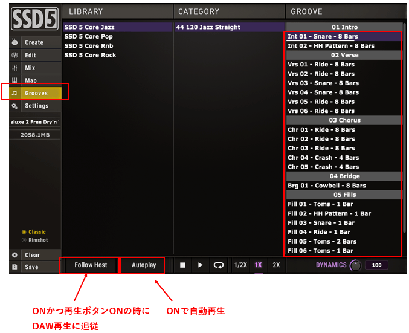Viewport: 409px width, 333px height.
Task: Select the SSD 5 Core Pop library
Action: (118, 36)
